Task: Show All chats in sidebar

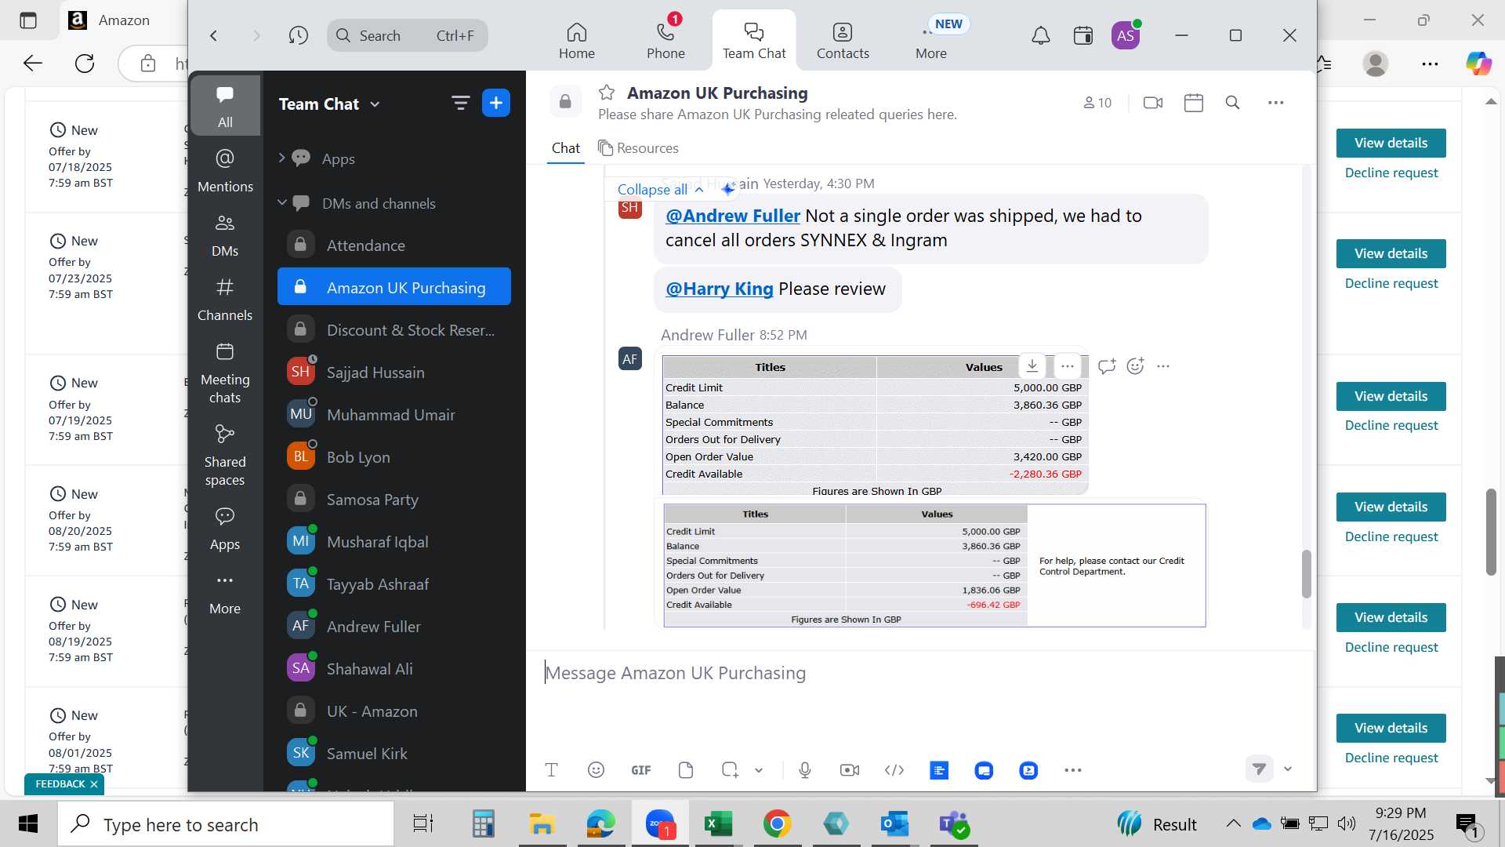Action: click(225, 106)
